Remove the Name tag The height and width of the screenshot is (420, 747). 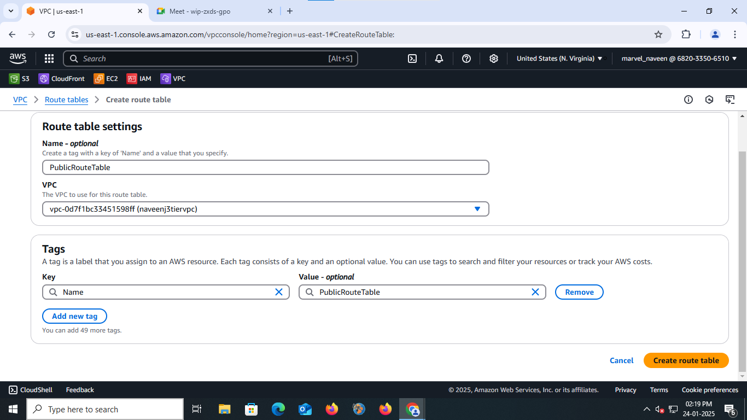[x=579, y=292]
